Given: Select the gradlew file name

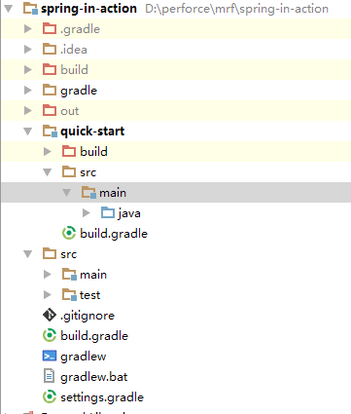Looking at the screenshot, I should point(84,357).
